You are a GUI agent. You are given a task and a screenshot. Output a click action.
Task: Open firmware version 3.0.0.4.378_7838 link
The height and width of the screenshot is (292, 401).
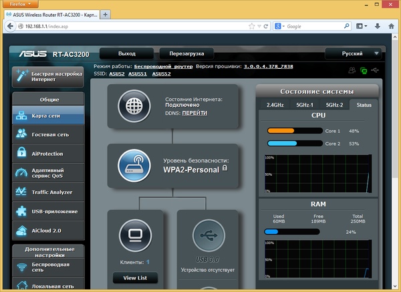pos(268,66)
